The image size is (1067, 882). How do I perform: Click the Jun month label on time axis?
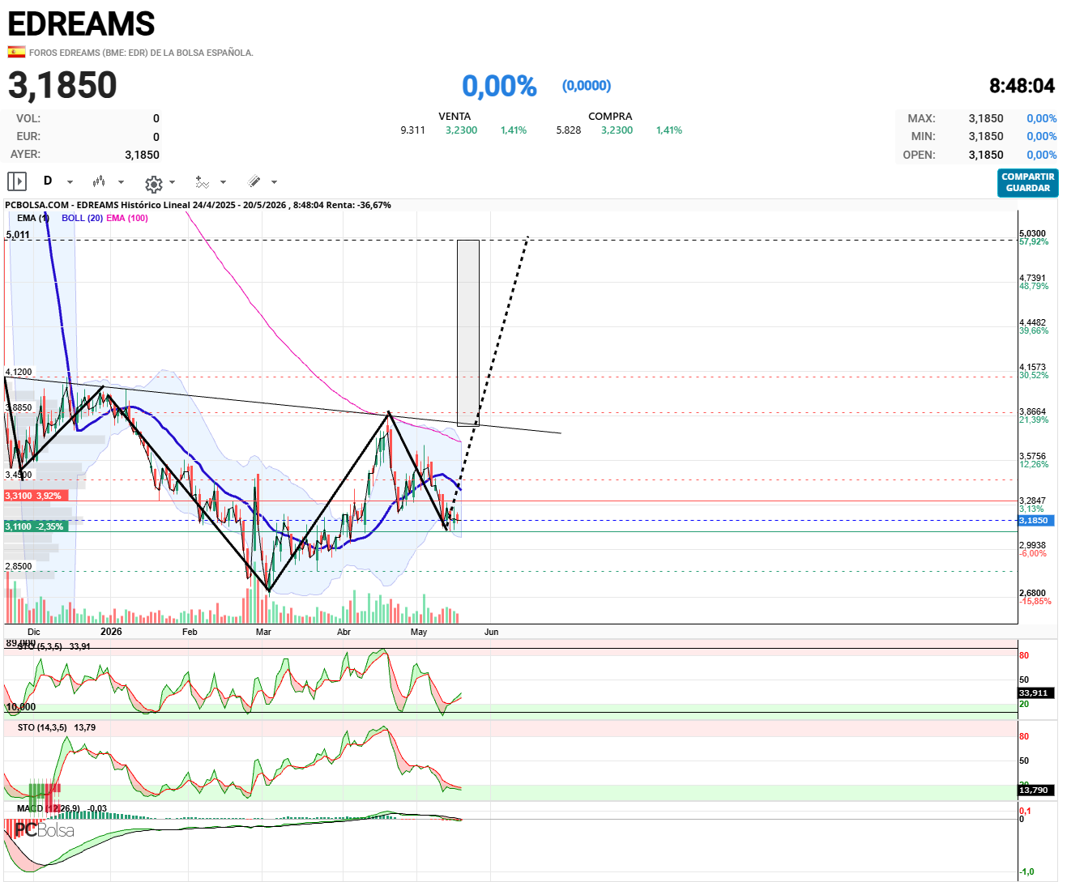coord(492,632)
